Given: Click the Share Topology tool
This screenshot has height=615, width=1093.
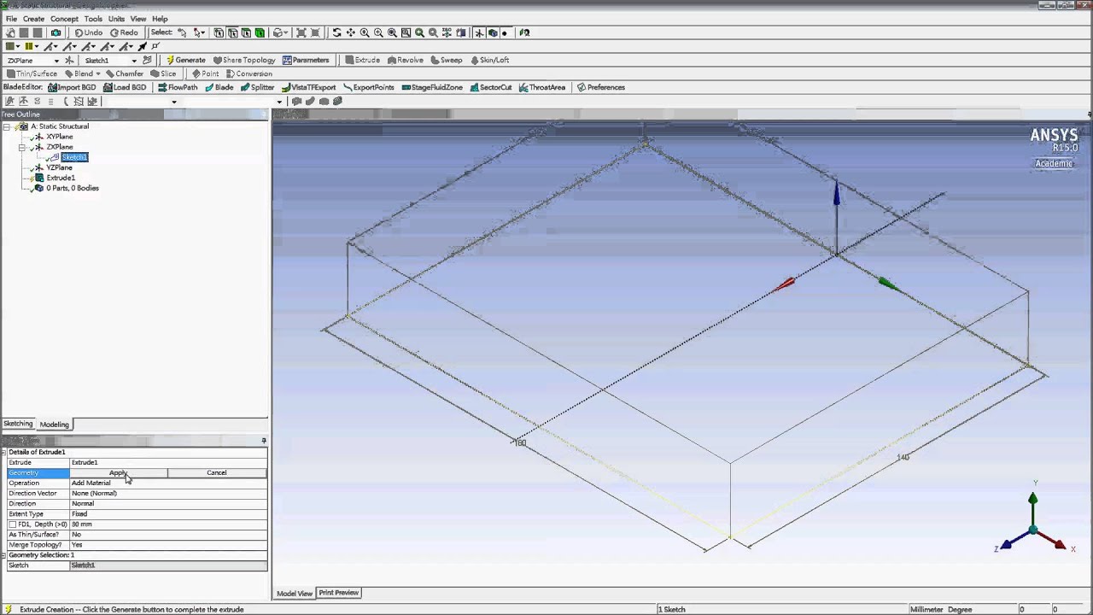Looking at the screenshot, I should click(x=244, y=60).
